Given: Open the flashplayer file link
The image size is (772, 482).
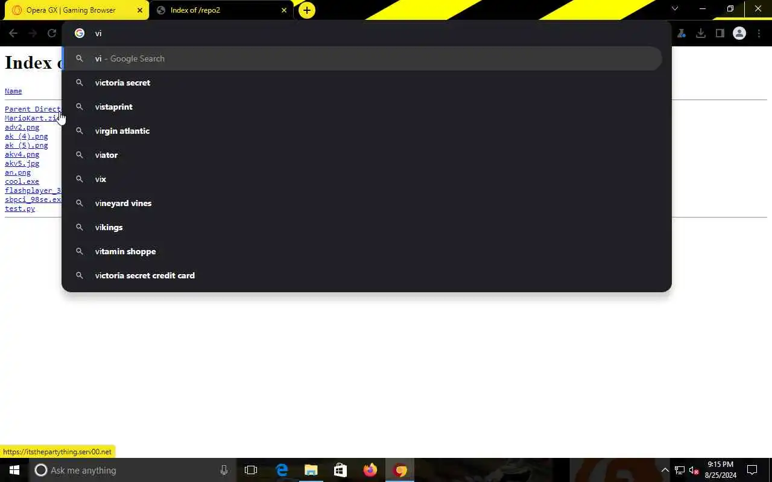Looking at the screenshot, I should click(x=33, y=190).
